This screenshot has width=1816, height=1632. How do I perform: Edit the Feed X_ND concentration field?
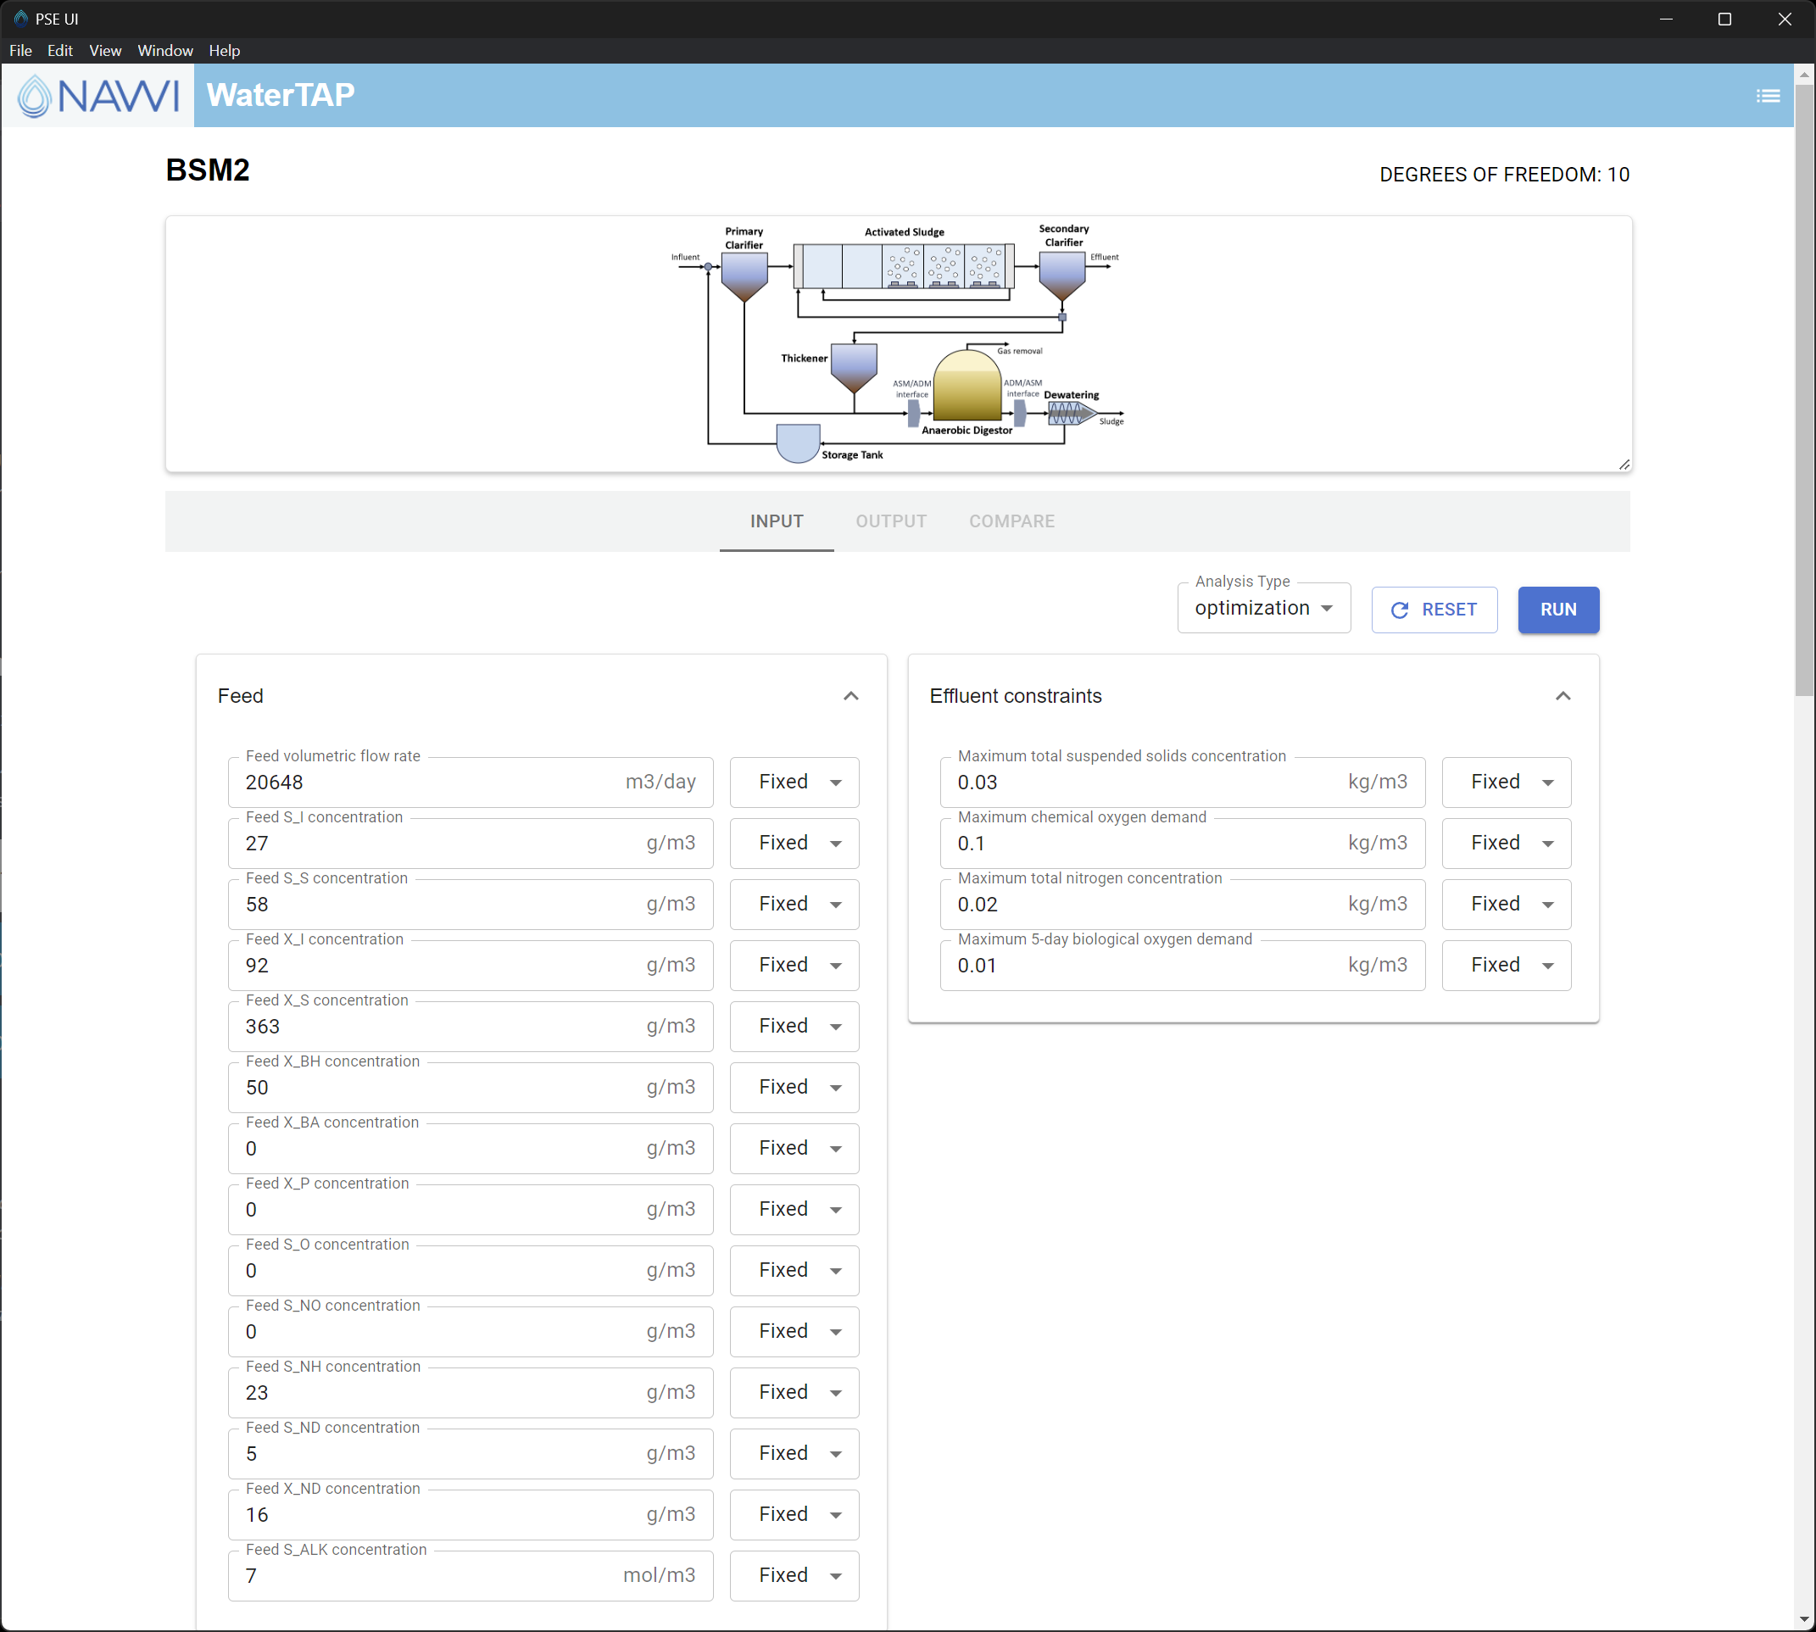(x=470, y=1513)
